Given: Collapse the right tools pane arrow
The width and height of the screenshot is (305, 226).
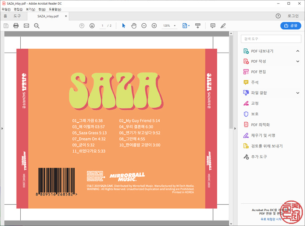Looking at the screenshot, I should tap(235, 128).
